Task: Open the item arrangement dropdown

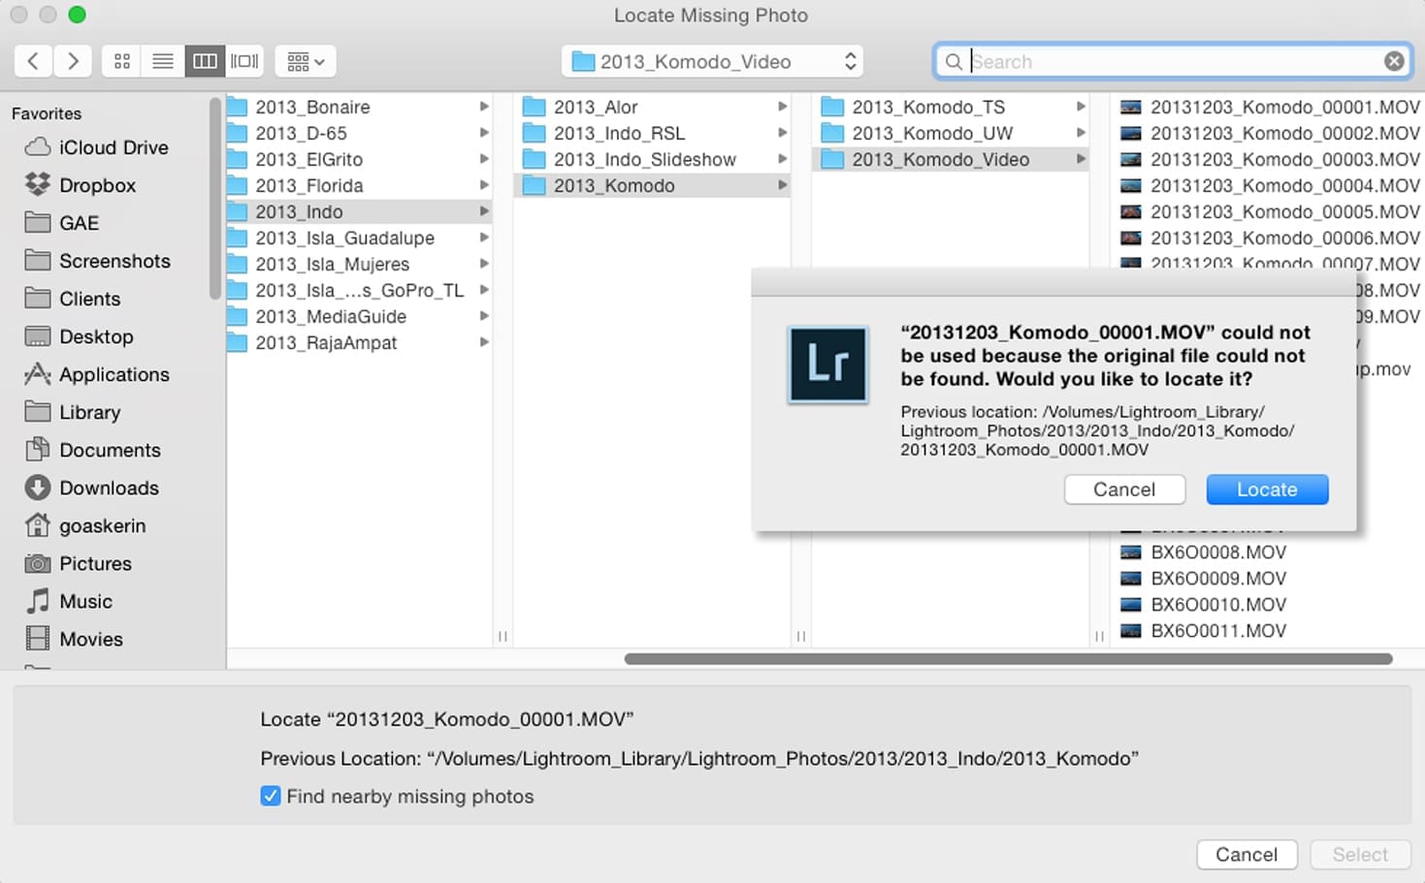Action: tap(306, 61)
